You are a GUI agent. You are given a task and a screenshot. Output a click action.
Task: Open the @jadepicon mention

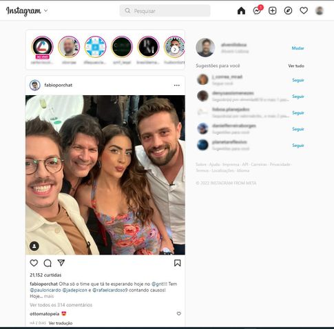tap(75, 290)
